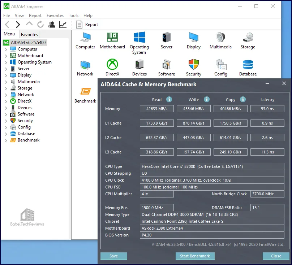Image resolution: width=292 pixels, height=265 pixels.
Task: Open the Devices category icon
Action: (139, 68)
